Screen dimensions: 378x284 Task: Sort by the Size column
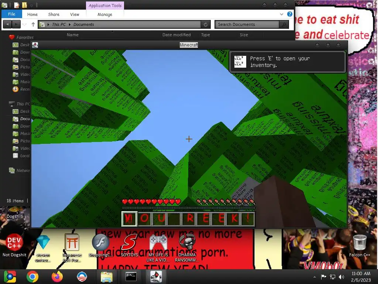[244, 35]
